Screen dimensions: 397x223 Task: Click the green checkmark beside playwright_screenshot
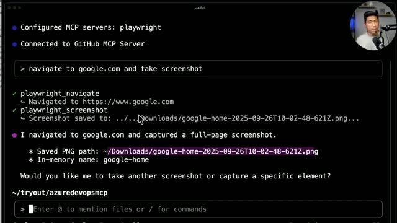pos(14,110)
